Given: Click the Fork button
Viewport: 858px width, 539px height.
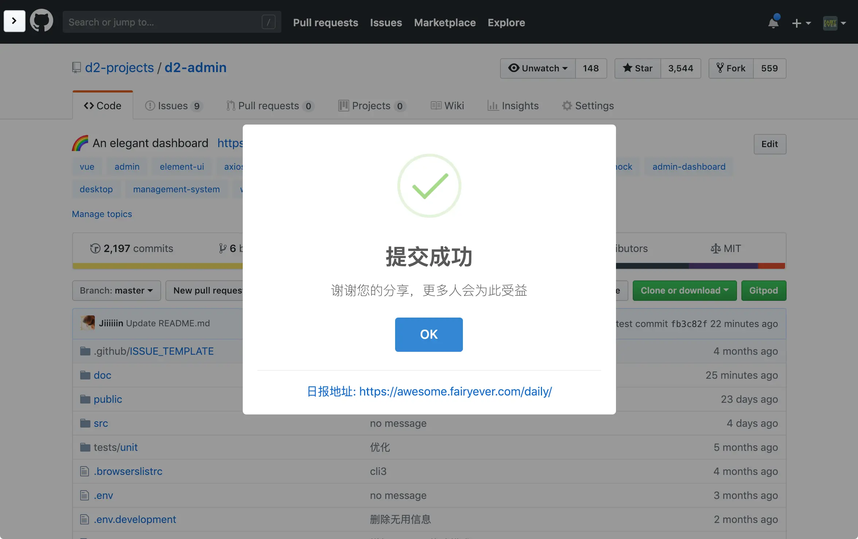Looking at the screenshot, I should pyautogui.click(x=731, y=68).
